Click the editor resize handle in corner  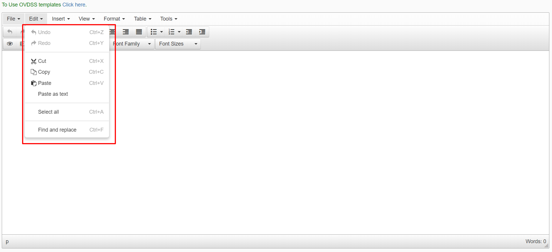click(546, 246)
